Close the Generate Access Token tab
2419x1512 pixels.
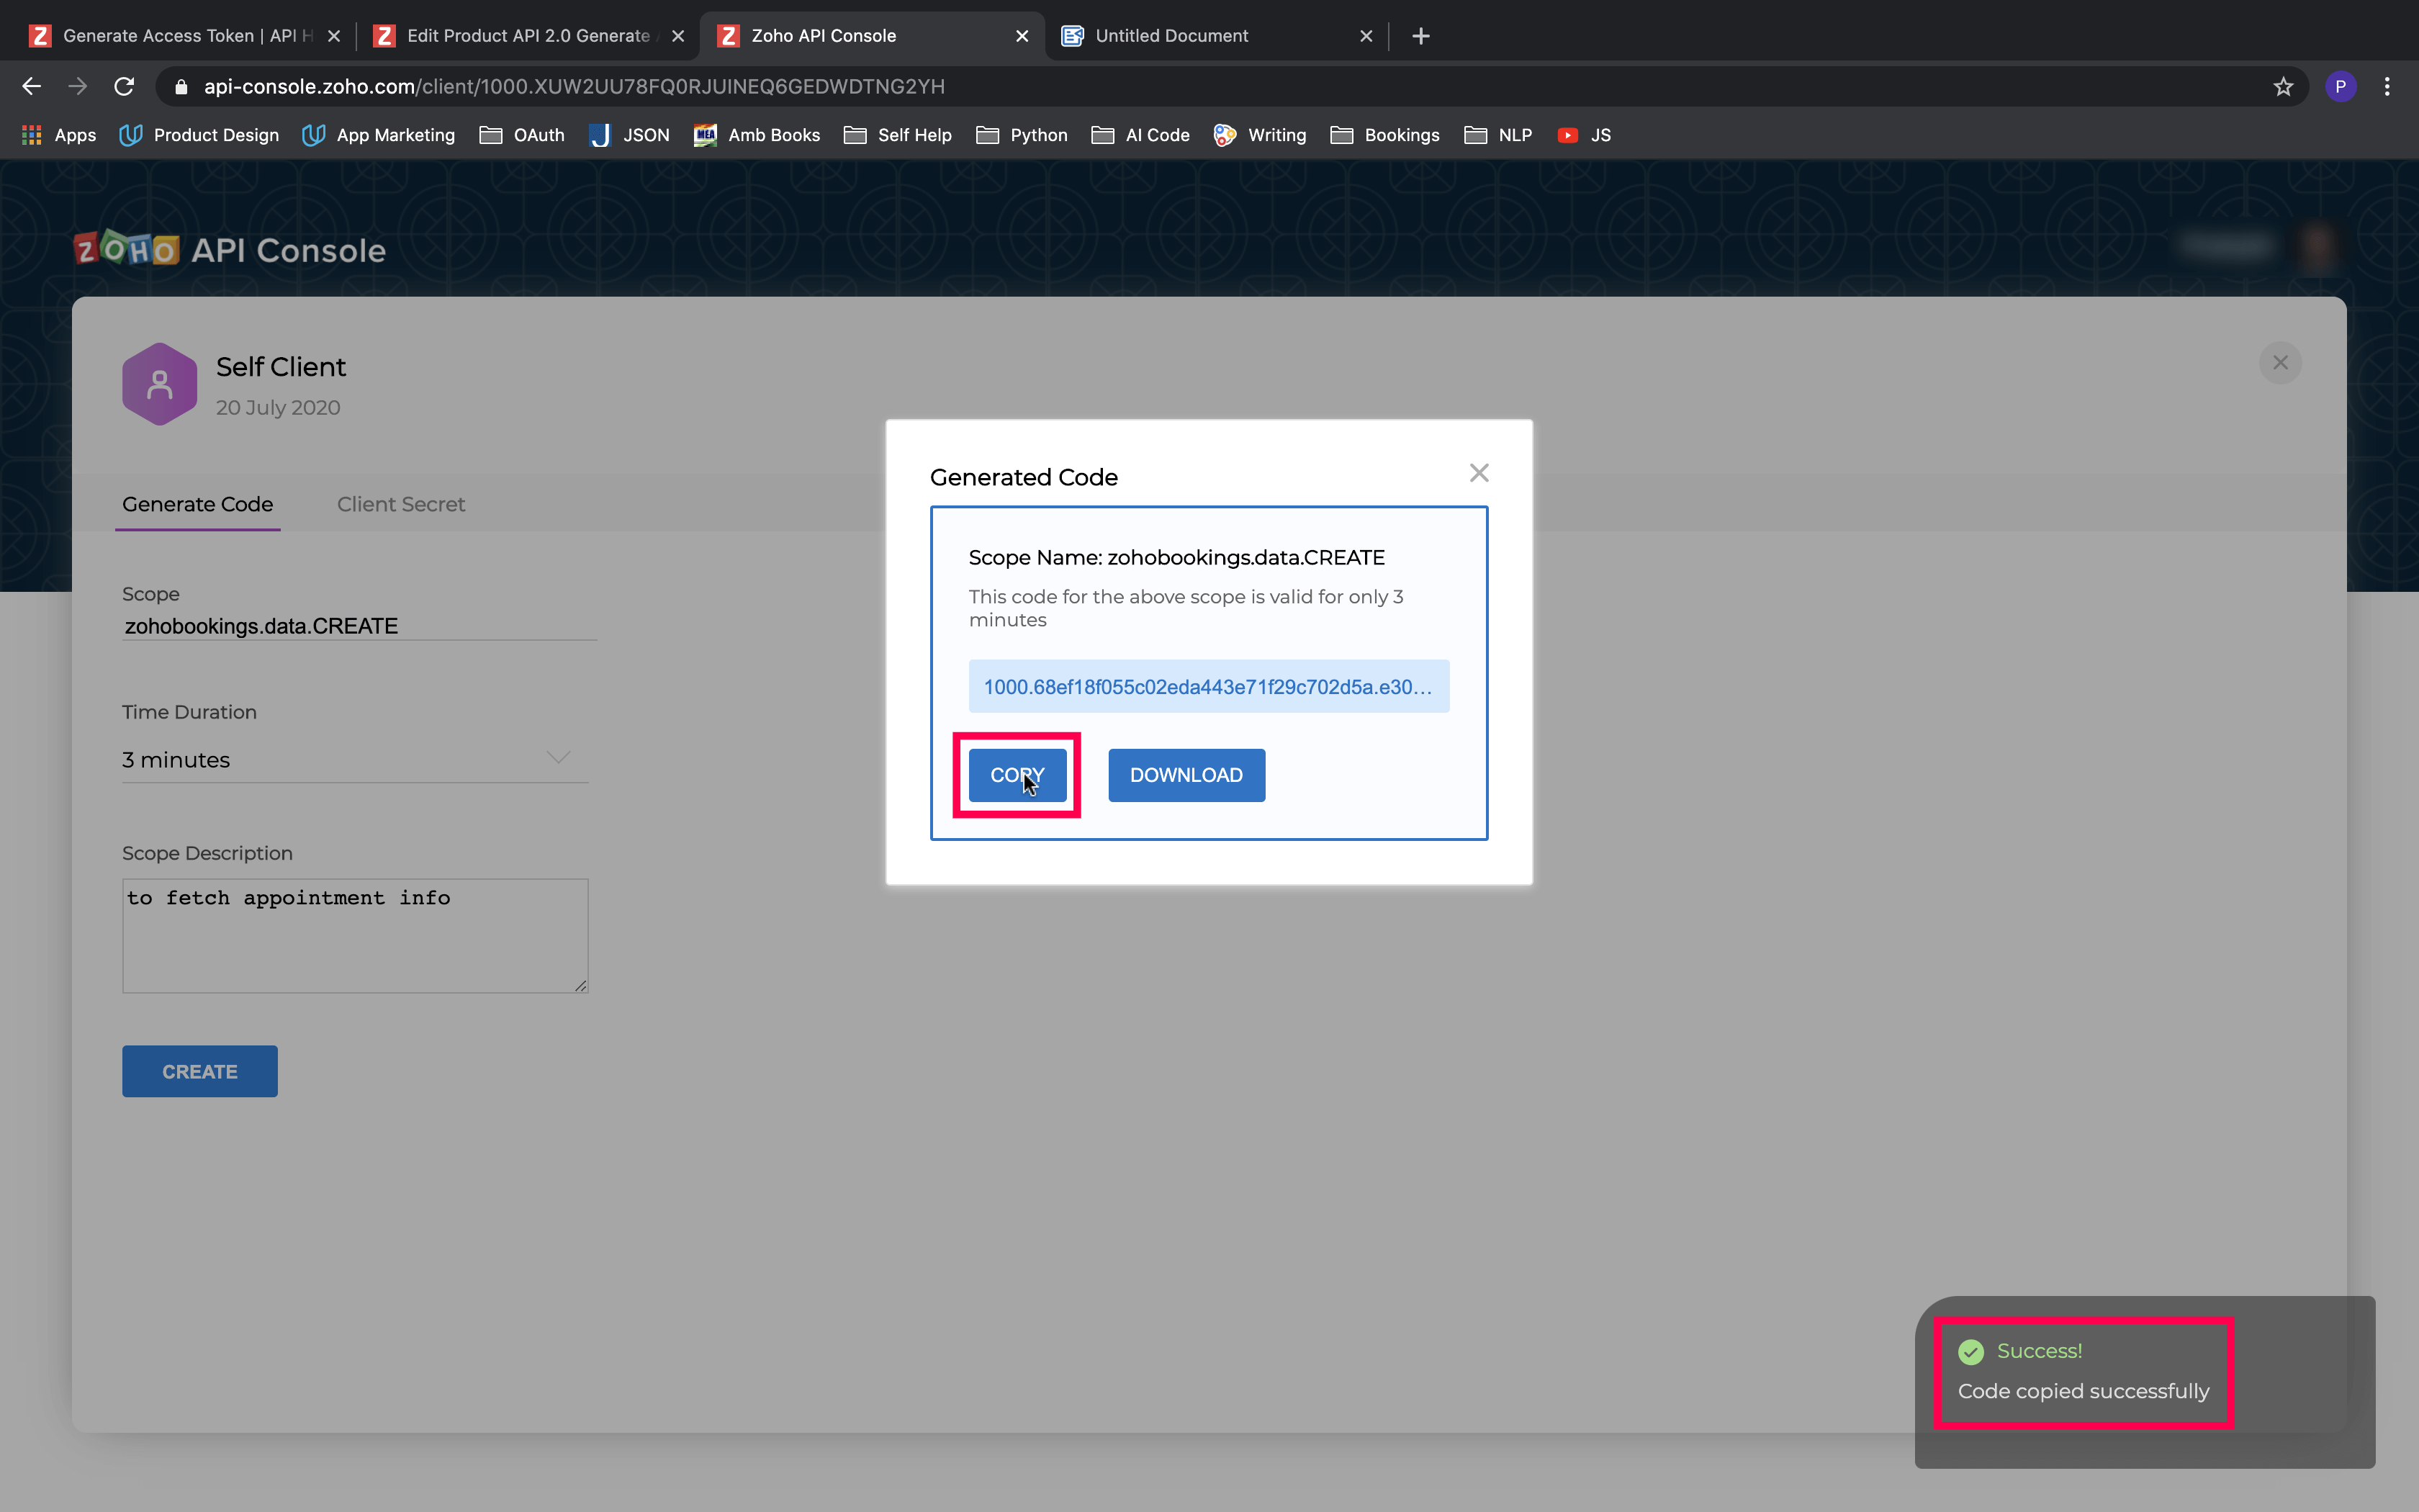(x=334, y=36)
